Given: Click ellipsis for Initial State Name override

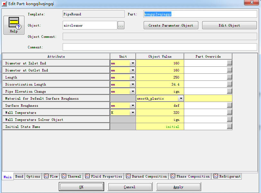Looking at the screenshot, I should 229,127.
